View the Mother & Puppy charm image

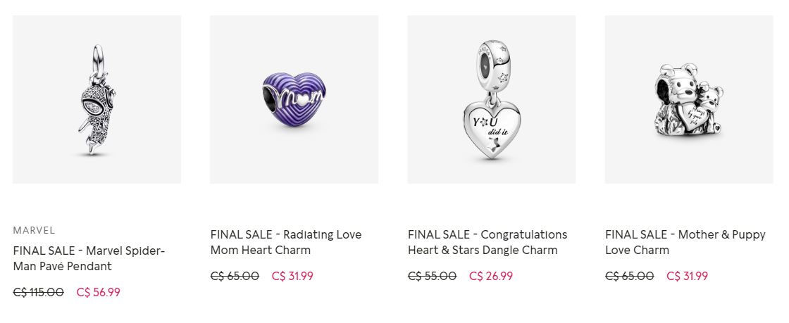[x=689, y=99]
